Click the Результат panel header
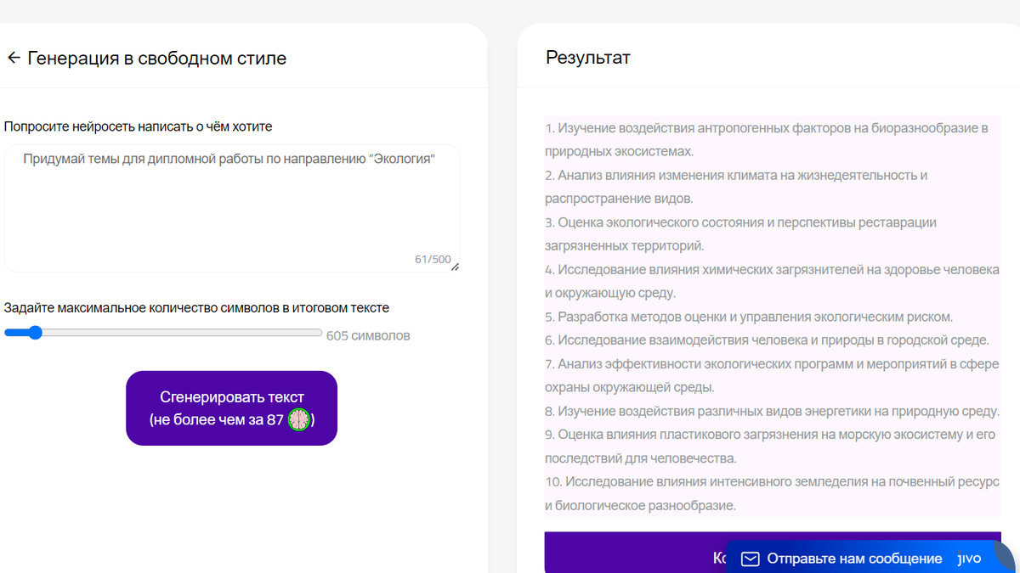The width and height of the screenshot is (1020, 573). 588,57
